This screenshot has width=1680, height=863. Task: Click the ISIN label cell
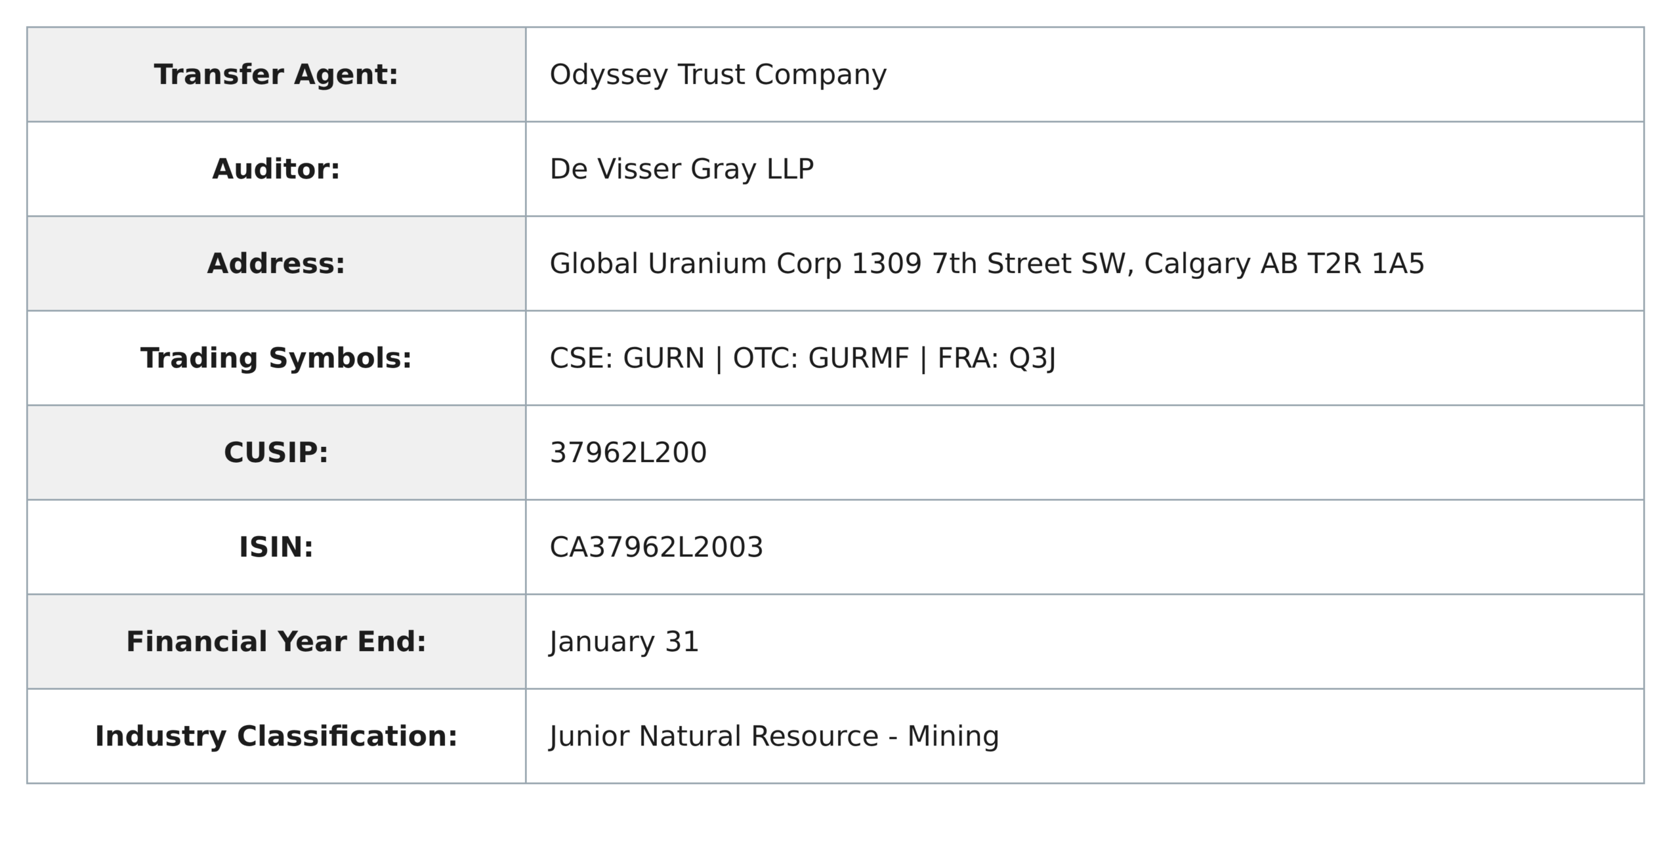[x=276, y=547]
